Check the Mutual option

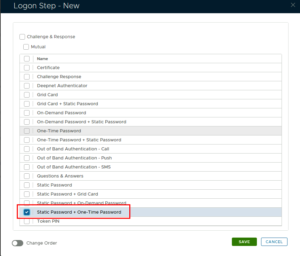click(26, 47)
